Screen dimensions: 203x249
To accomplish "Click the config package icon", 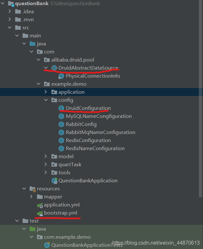I will (x=54, y=100).
